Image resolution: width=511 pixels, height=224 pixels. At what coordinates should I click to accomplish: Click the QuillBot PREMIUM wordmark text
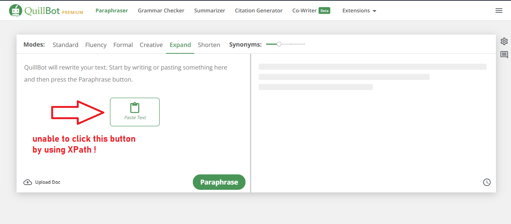[54, 11]
